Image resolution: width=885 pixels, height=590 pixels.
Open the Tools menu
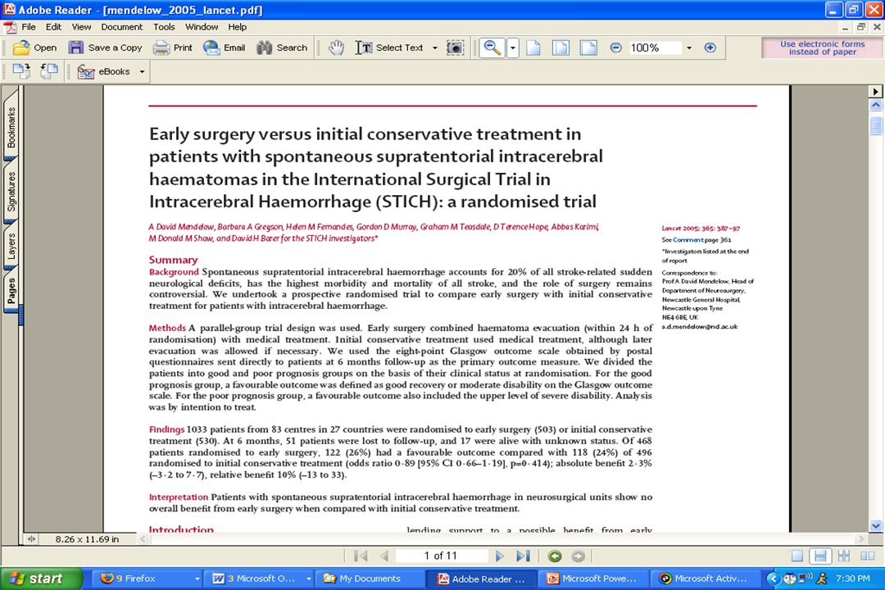point(164,26)
